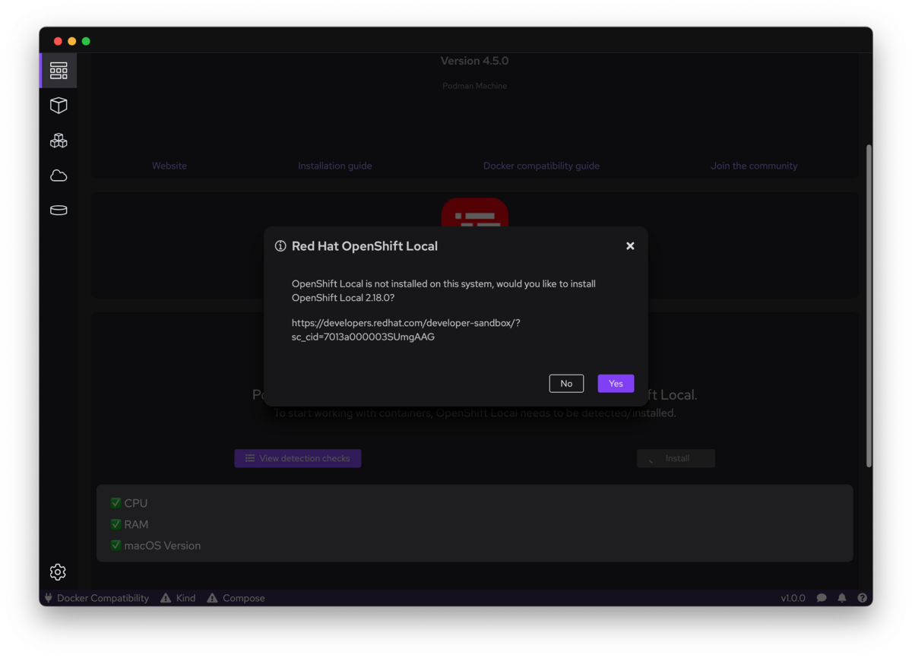Screen dimensions: 912x658
Task: Click the CPU green check mark
Action: [116, 503]
